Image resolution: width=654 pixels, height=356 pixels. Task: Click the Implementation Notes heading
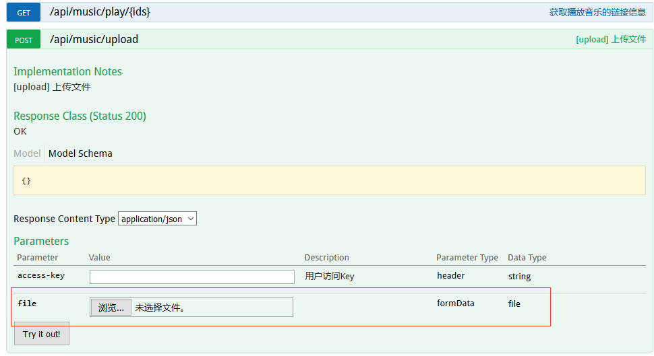pyautogui.click(x=67, y=71)
